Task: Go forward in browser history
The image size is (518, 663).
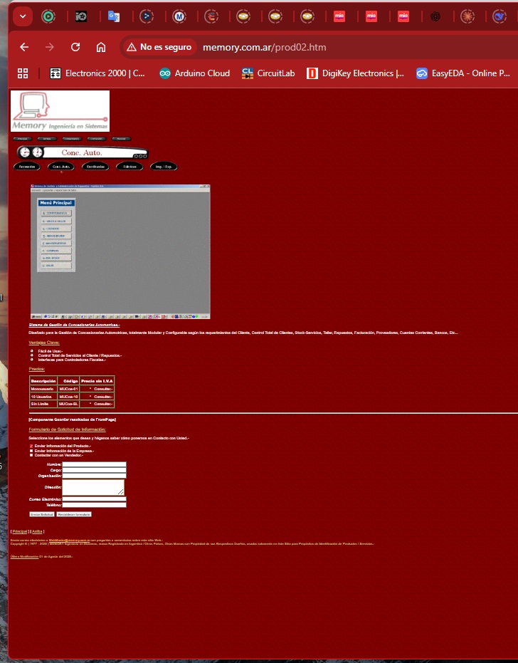Action: tap(50, 47)
